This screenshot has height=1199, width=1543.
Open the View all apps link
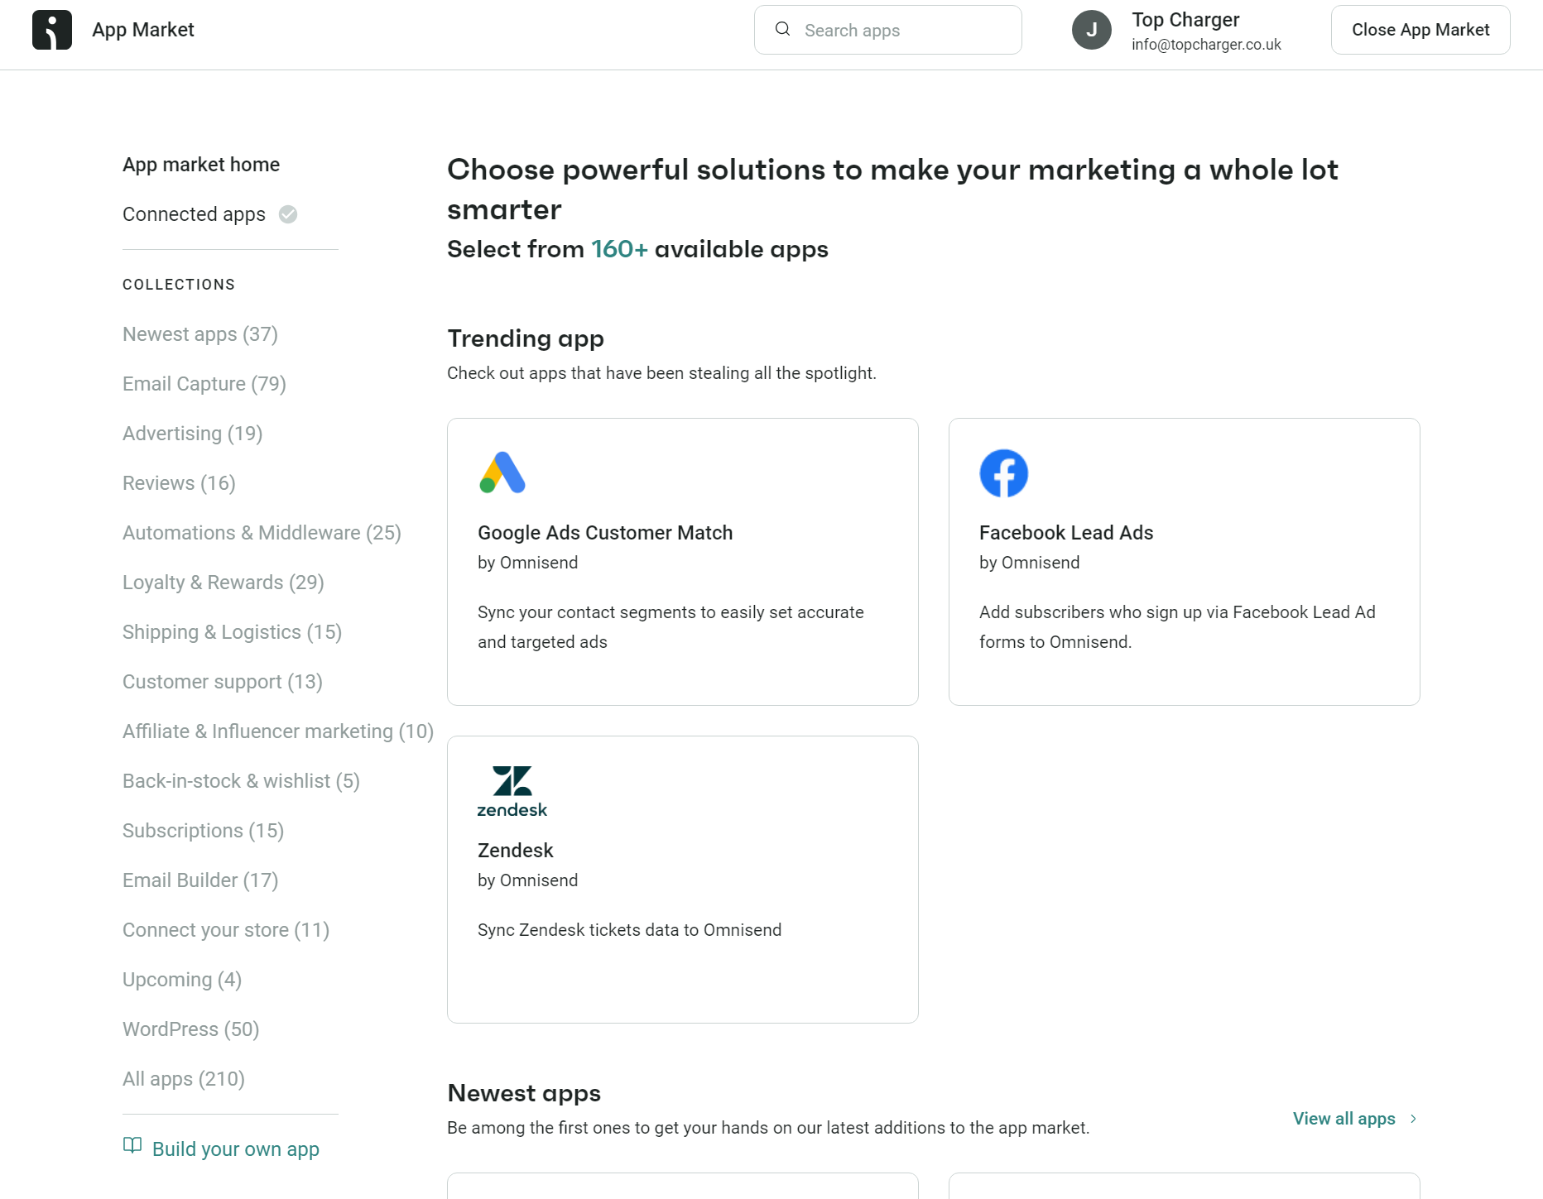pyautogui.click(x=1343, y=1118)
